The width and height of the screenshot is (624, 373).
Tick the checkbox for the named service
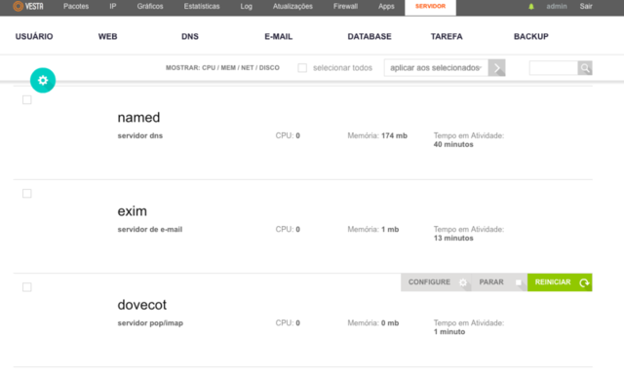point(27,99)
